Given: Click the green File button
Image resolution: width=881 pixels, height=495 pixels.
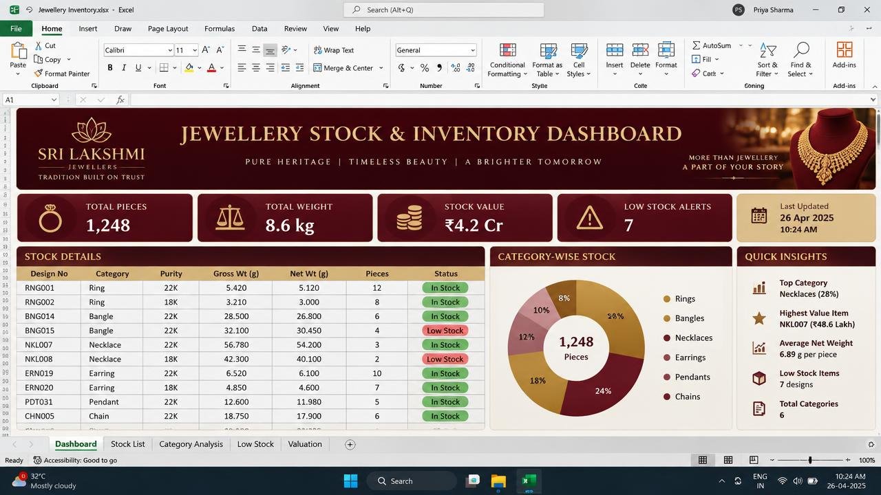Looking at the screenshot, I should (x=16, y=29).
